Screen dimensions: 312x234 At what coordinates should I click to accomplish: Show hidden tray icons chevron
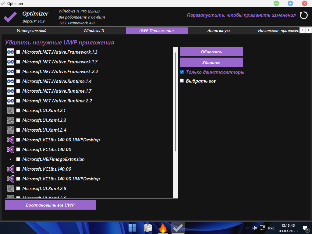click(x=247, y=228)
